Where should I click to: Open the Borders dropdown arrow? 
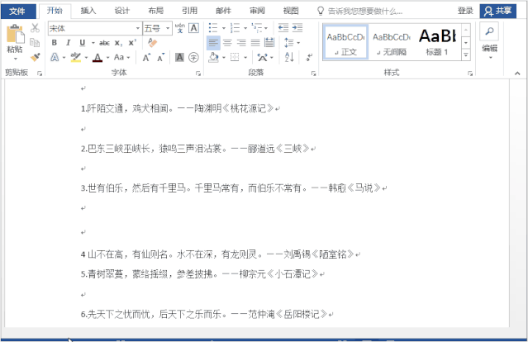pyautogui.click(x=245, y=58)
